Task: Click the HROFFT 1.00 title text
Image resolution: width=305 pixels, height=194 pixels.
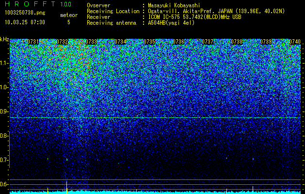Action: point(38,4)
